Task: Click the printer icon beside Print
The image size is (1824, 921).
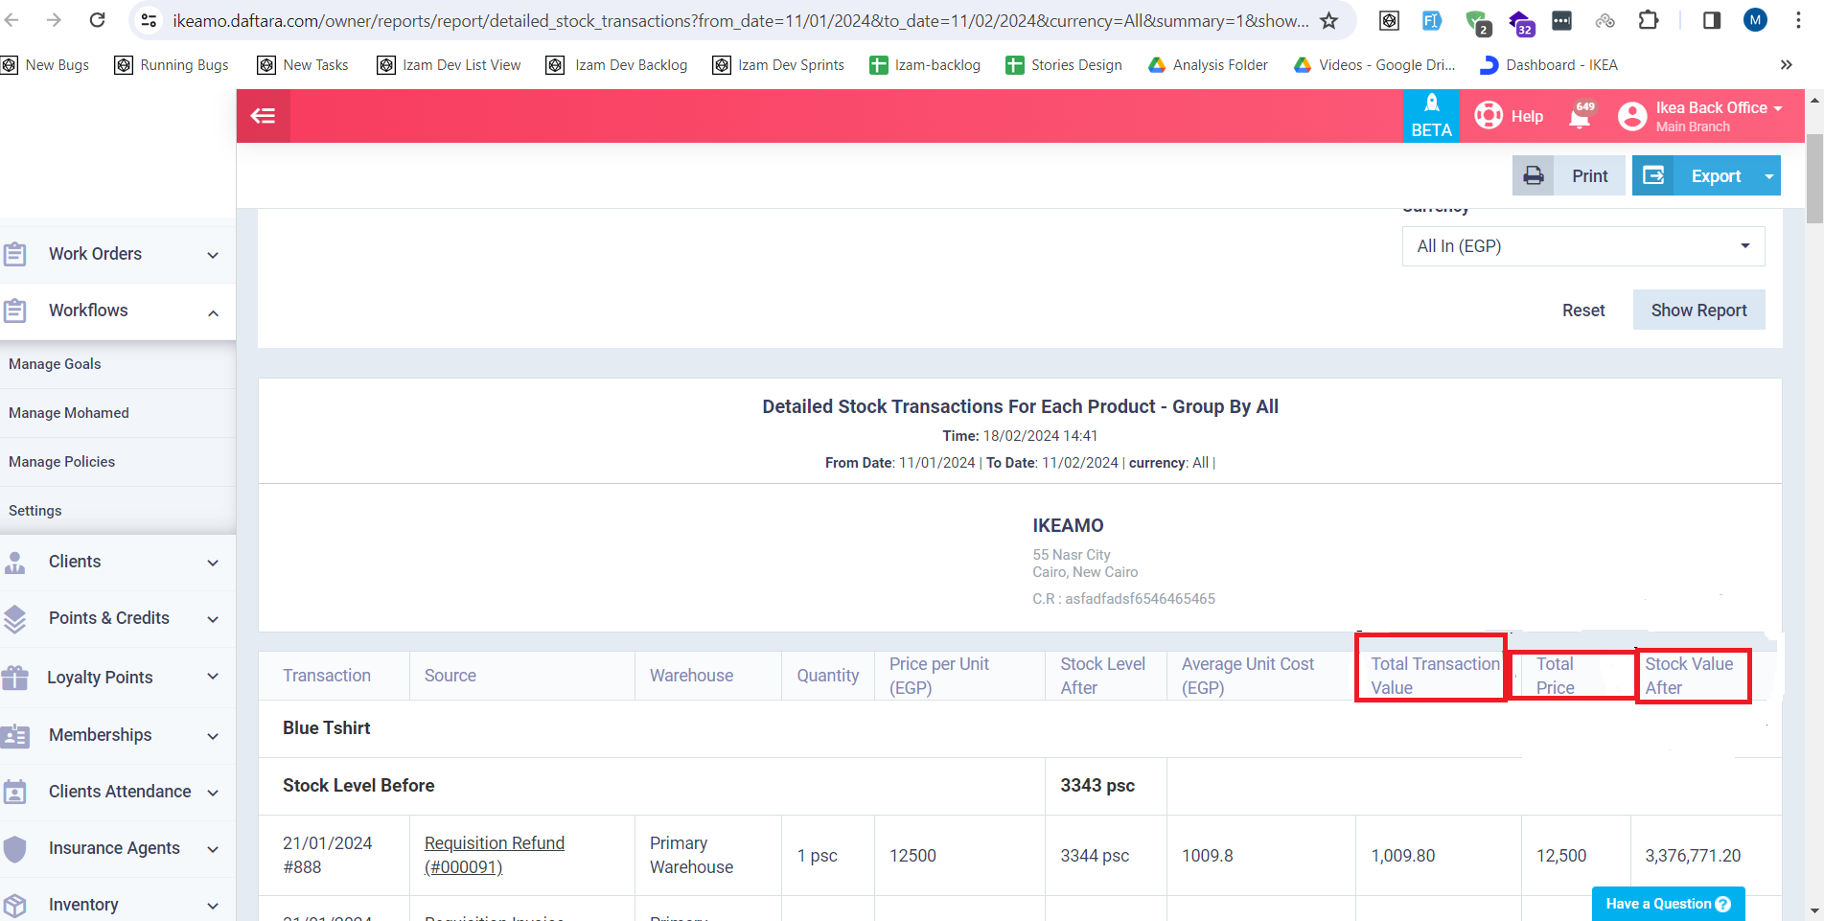Action: pos(1534,176)
